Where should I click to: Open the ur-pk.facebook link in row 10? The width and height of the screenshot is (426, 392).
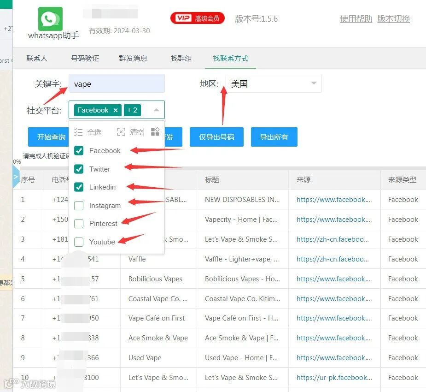click(x=334, y=377)
